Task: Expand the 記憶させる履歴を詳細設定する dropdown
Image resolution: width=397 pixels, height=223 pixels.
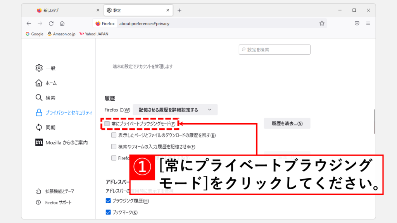Action: (175, 110)
